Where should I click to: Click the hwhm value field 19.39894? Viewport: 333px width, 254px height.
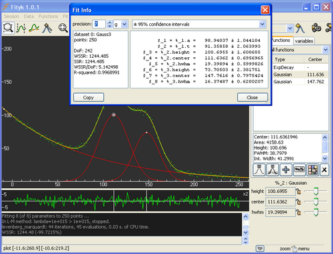pos(280,212)
